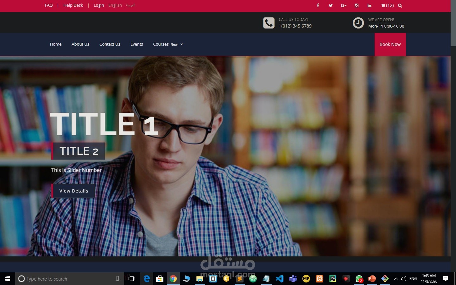The image size is (456, 285).
Task: Click the Book Now button
Action: [x=390, y=44]
